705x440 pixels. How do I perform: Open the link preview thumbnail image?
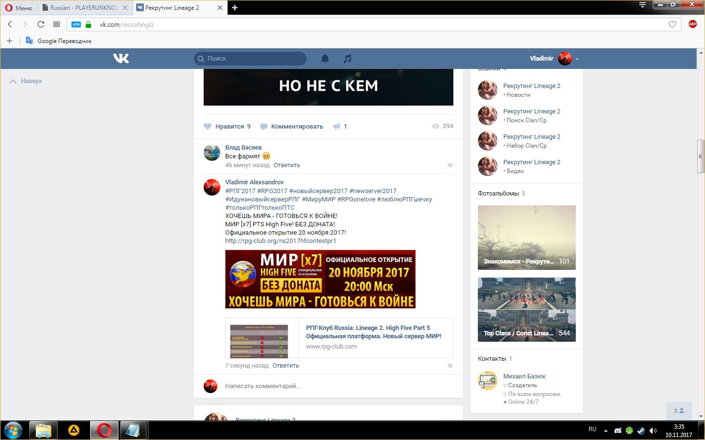259,341
